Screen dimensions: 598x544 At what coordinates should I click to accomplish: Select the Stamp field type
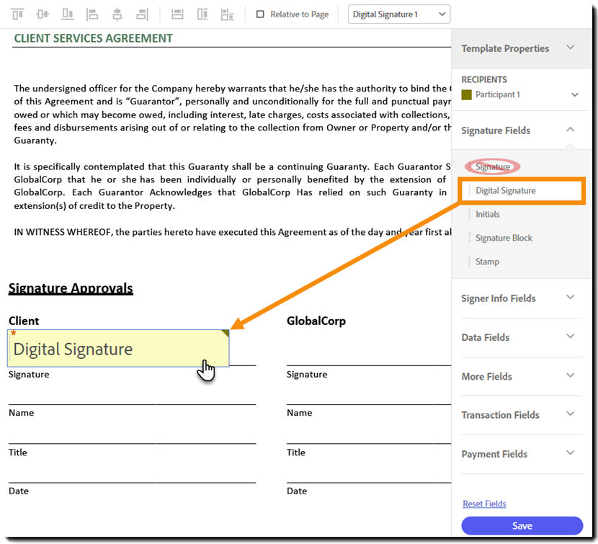pyautogui.click(x=486, y=262)
